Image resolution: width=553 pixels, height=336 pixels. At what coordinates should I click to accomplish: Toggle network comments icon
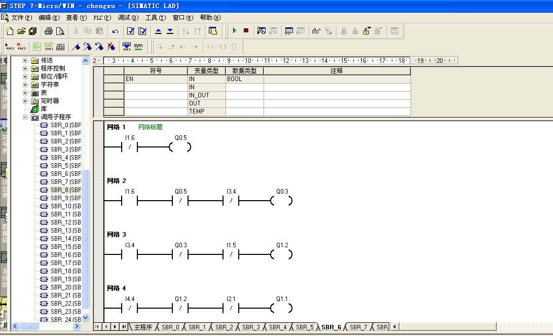tap(49, 47)
